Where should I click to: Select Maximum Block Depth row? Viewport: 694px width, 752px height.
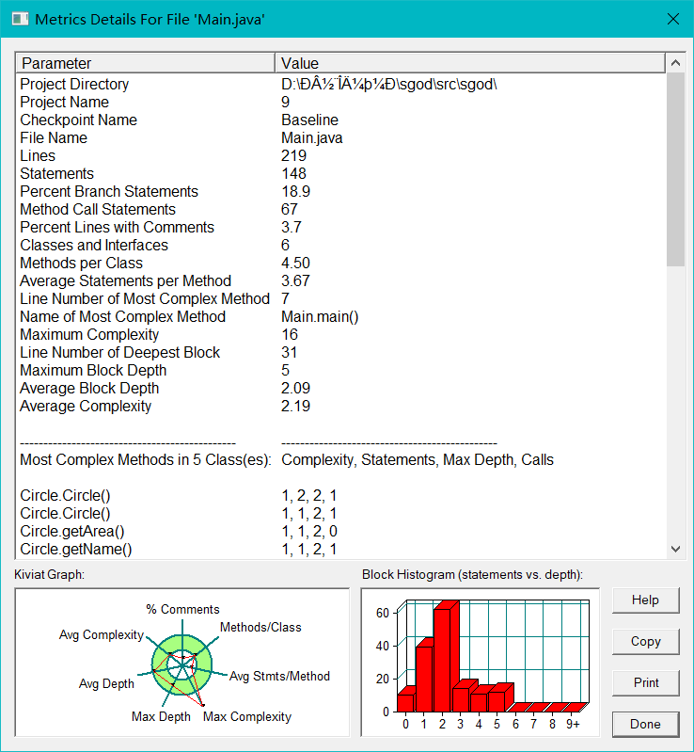340,370
